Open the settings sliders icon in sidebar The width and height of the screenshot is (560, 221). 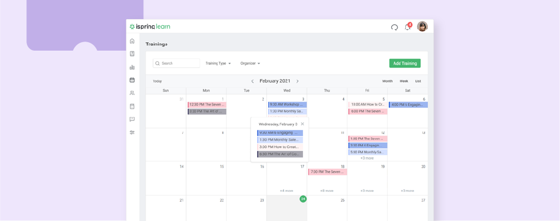click(132, 133)
